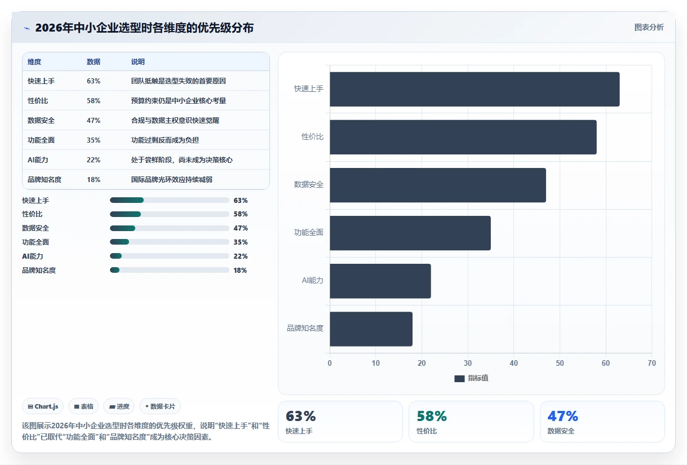Select the 数据安全 table row cell
Screen dimensions: 687x465
pyautogui.click(x=41, y=121)
